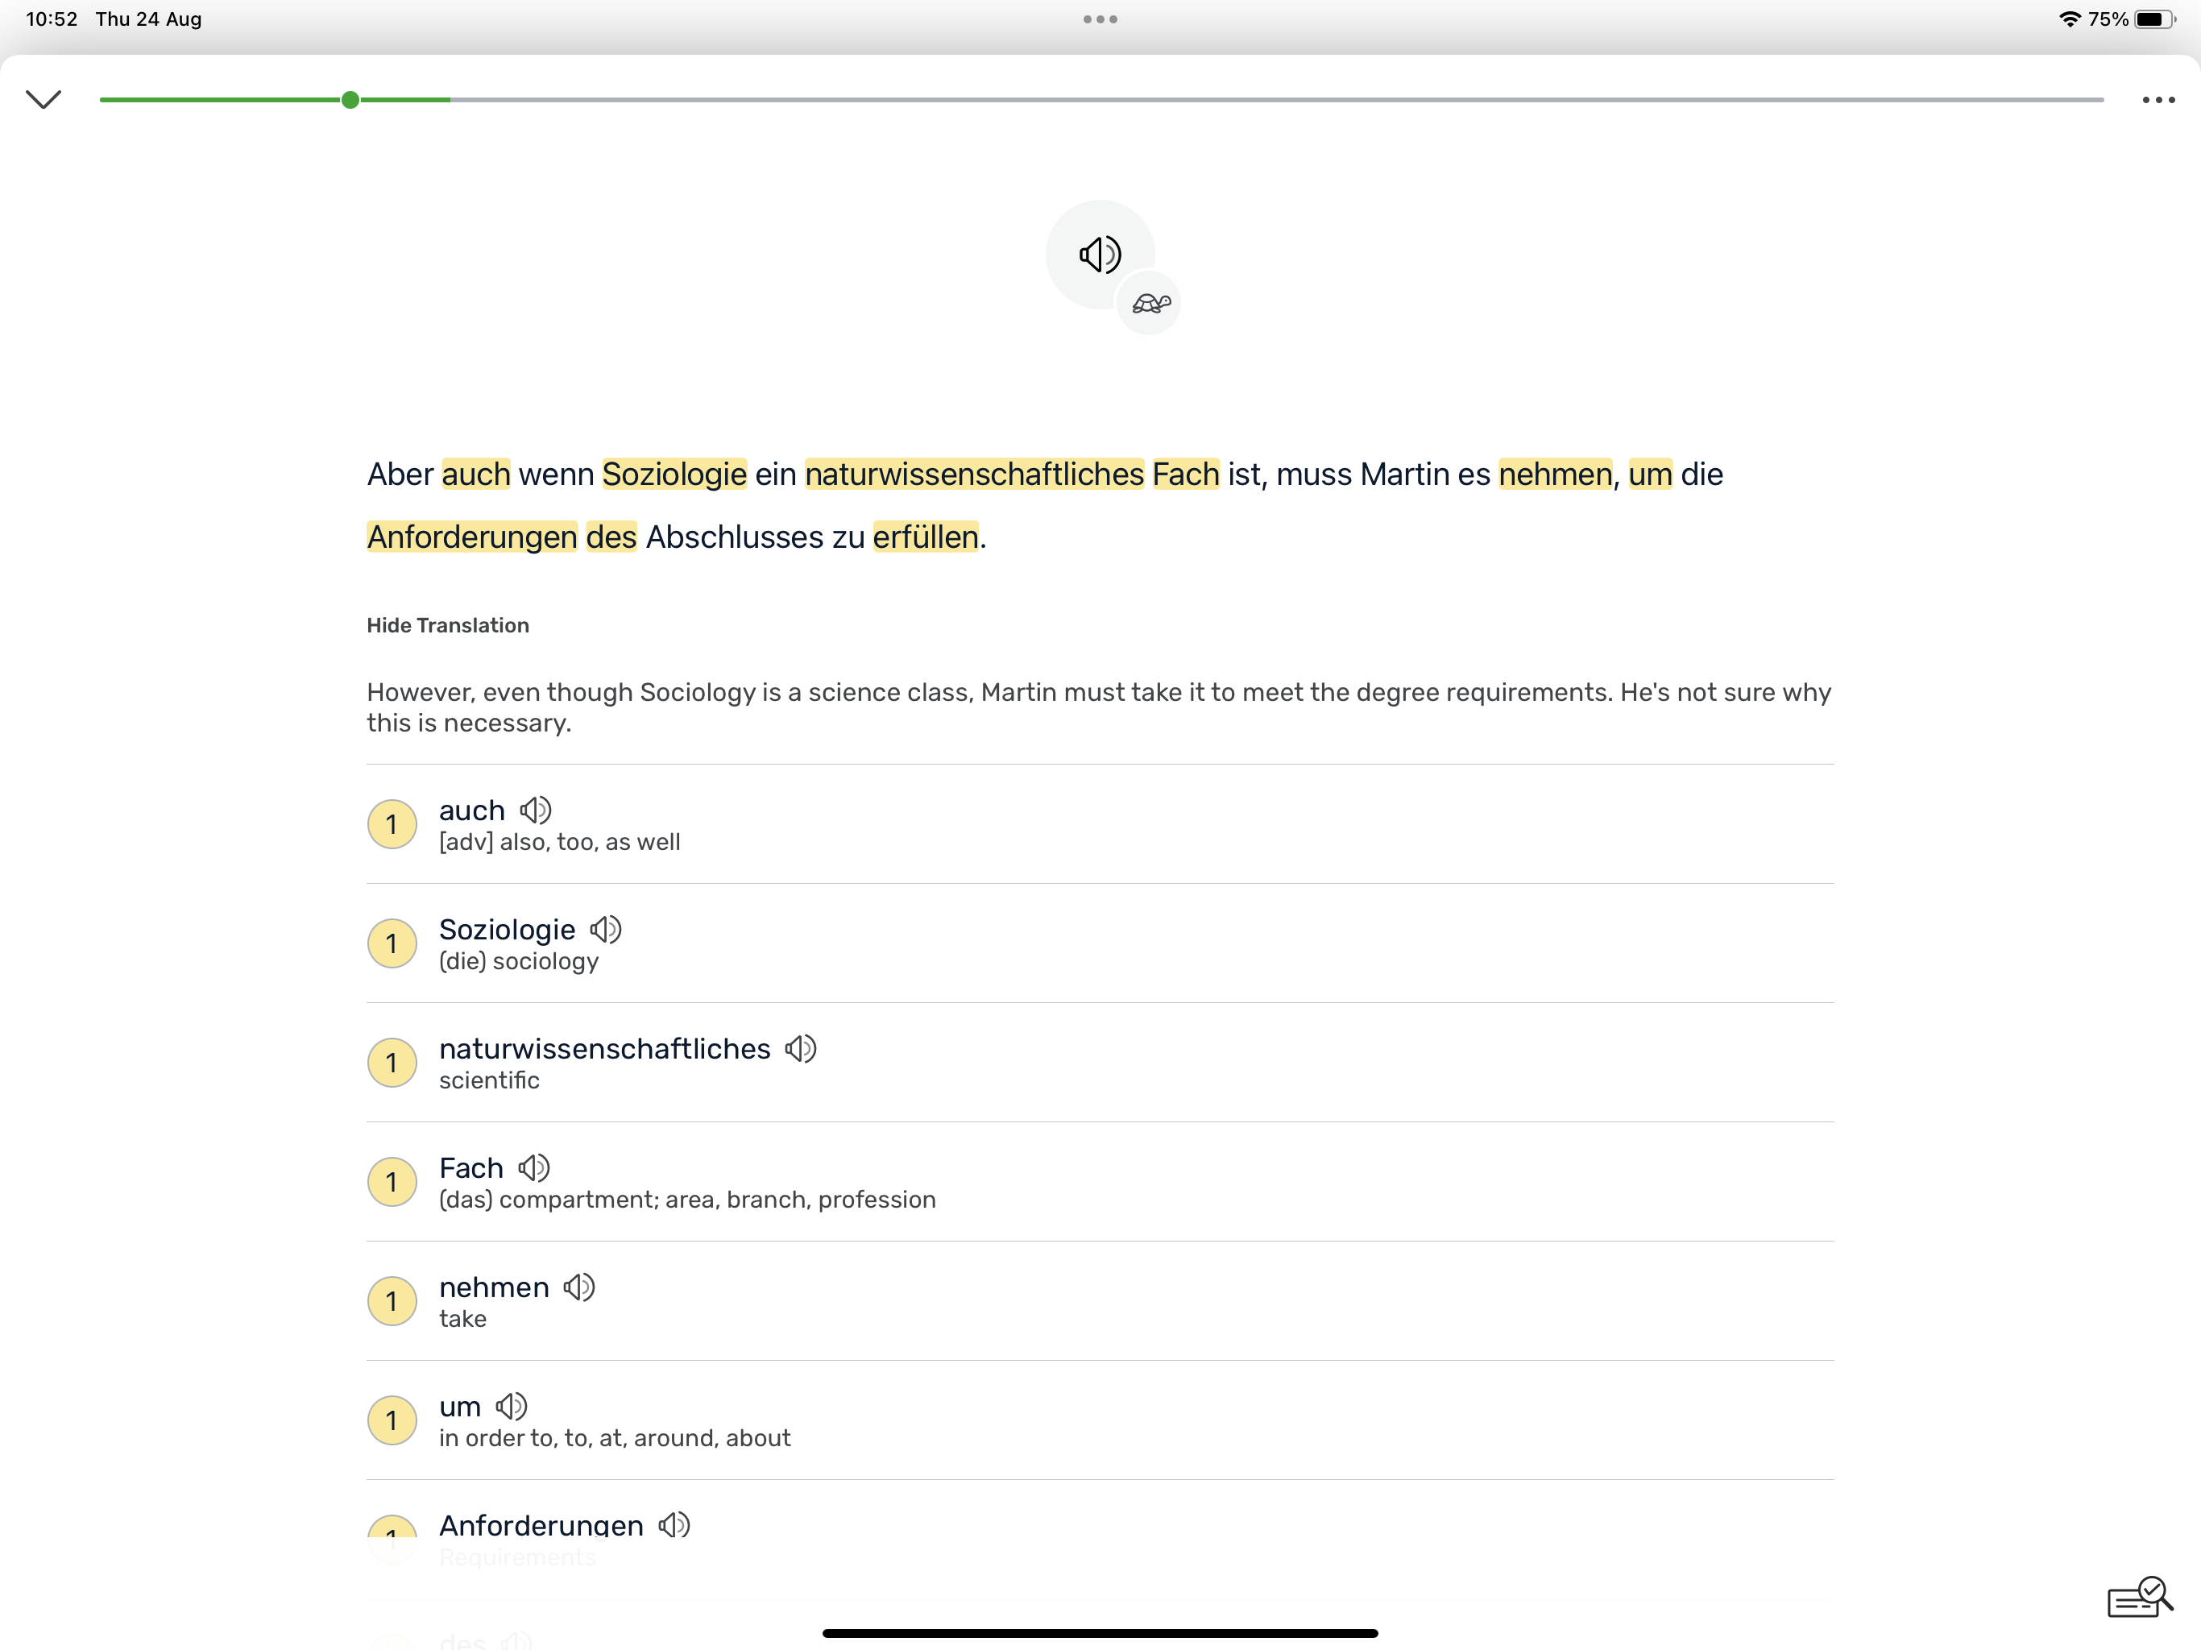The height and width of the screenshot is (1650, 2201).
Task: Click the Hide Translation link
Action: pos(448,625)
